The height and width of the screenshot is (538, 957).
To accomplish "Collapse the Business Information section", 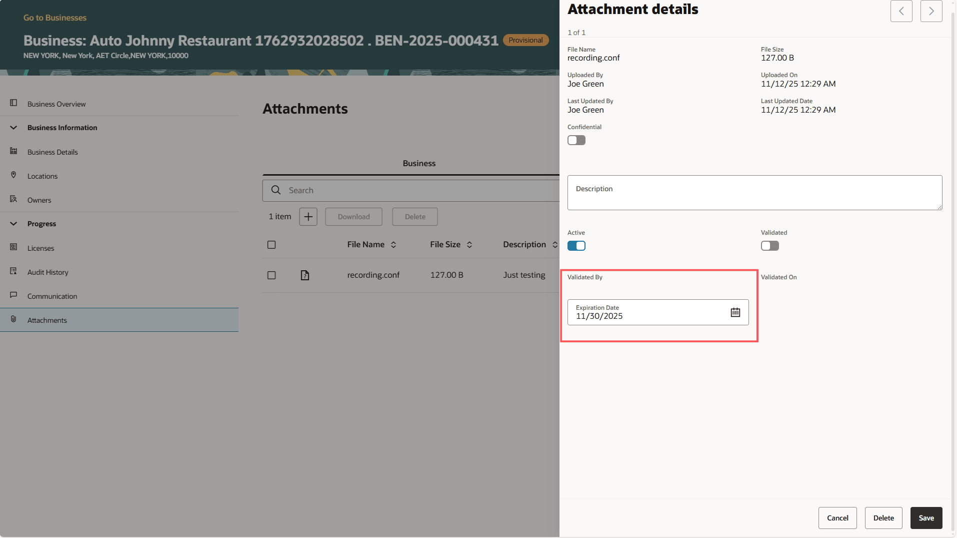I will (13, 127).
